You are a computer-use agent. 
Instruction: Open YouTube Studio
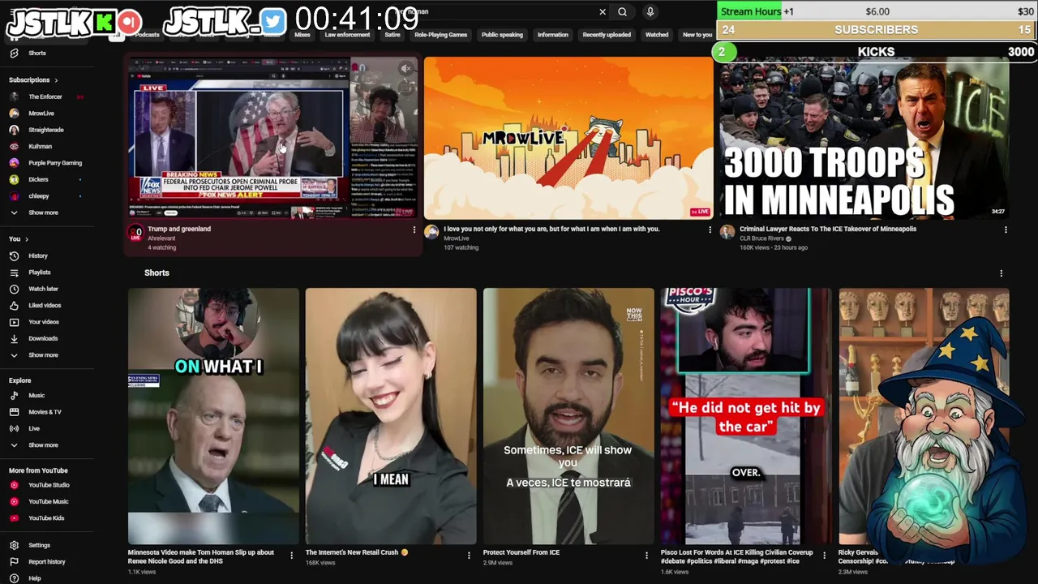coord(49,485)
